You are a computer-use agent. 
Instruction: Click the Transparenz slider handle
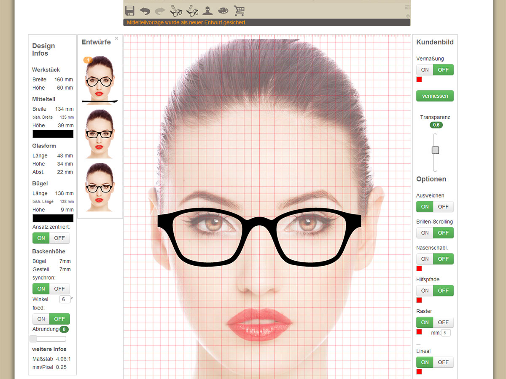435,150
